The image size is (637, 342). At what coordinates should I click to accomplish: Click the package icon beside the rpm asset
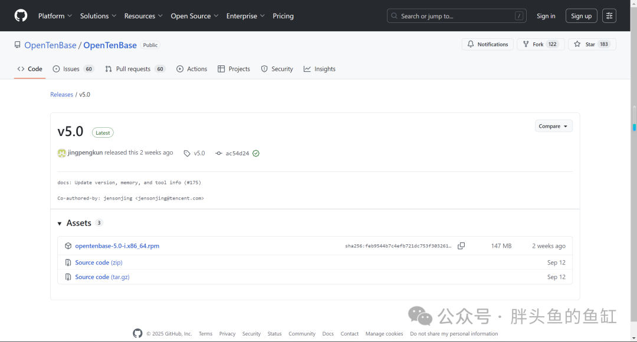click(x=68, y=246)
